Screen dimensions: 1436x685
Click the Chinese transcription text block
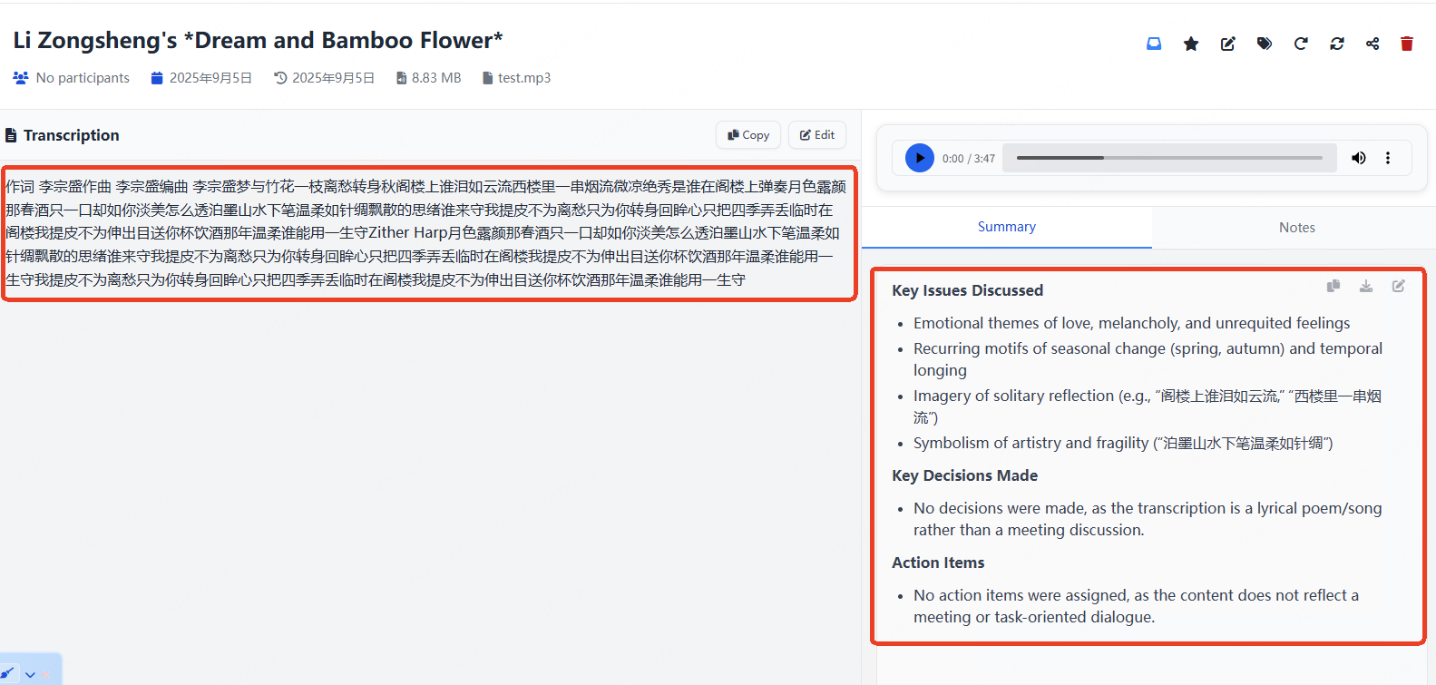[x=426, y=233]
